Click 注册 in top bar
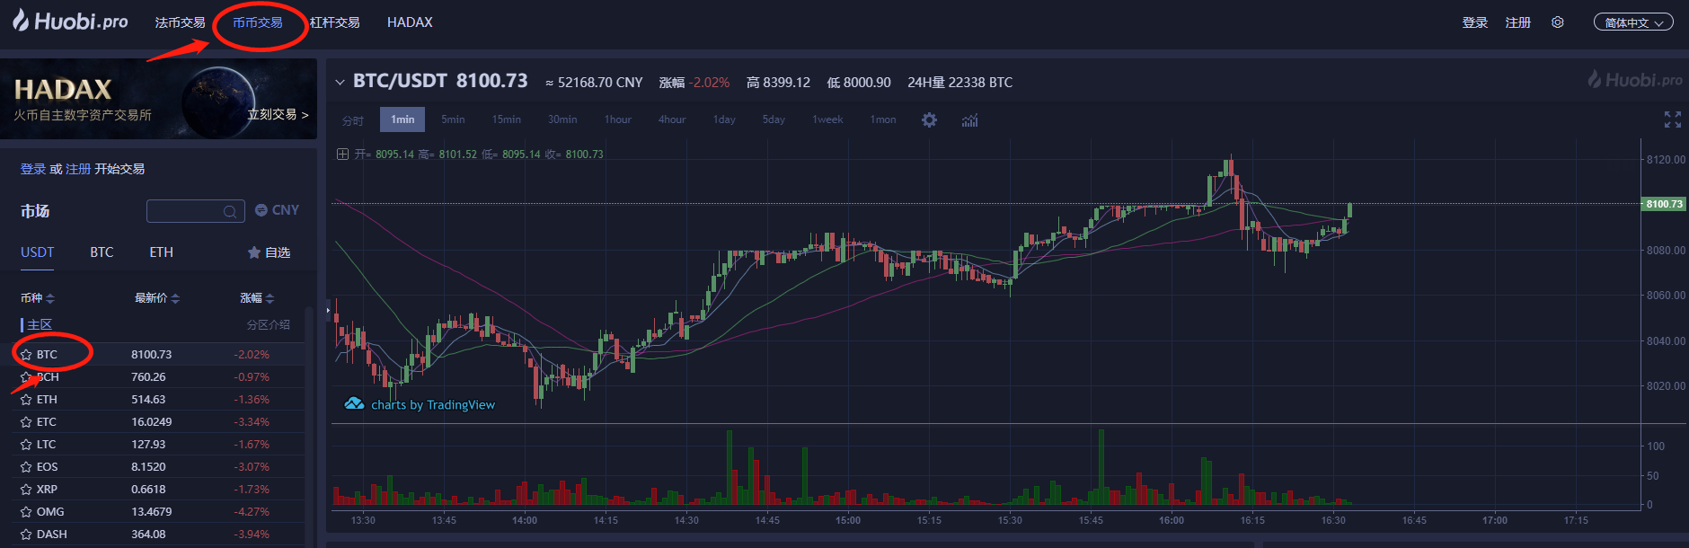The image size is (1689, 548). 1518,22
